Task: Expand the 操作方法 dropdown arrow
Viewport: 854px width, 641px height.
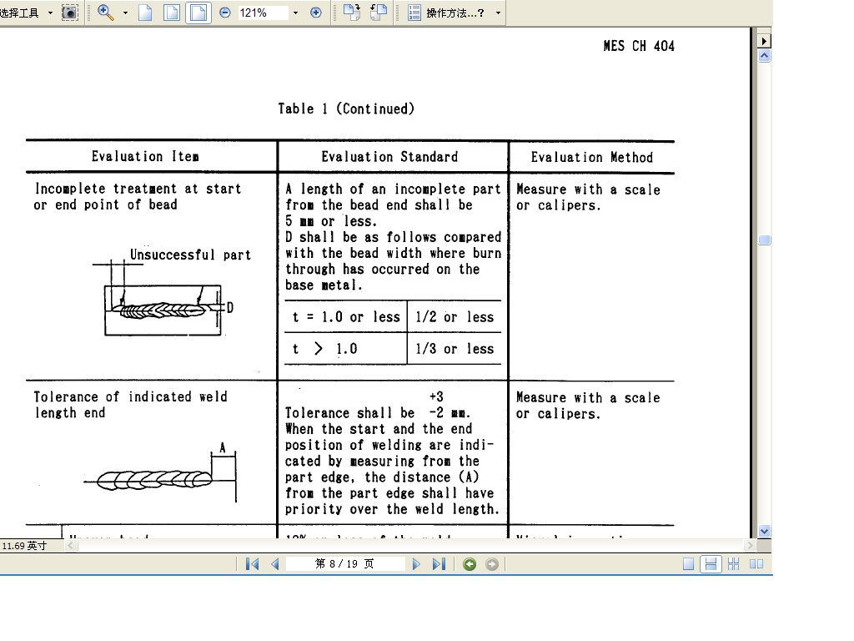Action: (x=499, y=13)
